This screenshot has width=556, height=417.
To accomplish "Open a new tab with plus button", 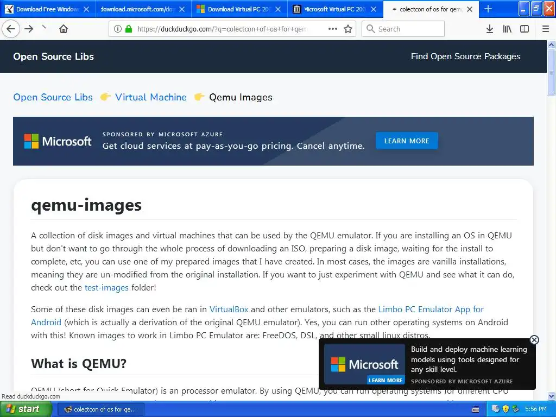I will tap(488, 9).
